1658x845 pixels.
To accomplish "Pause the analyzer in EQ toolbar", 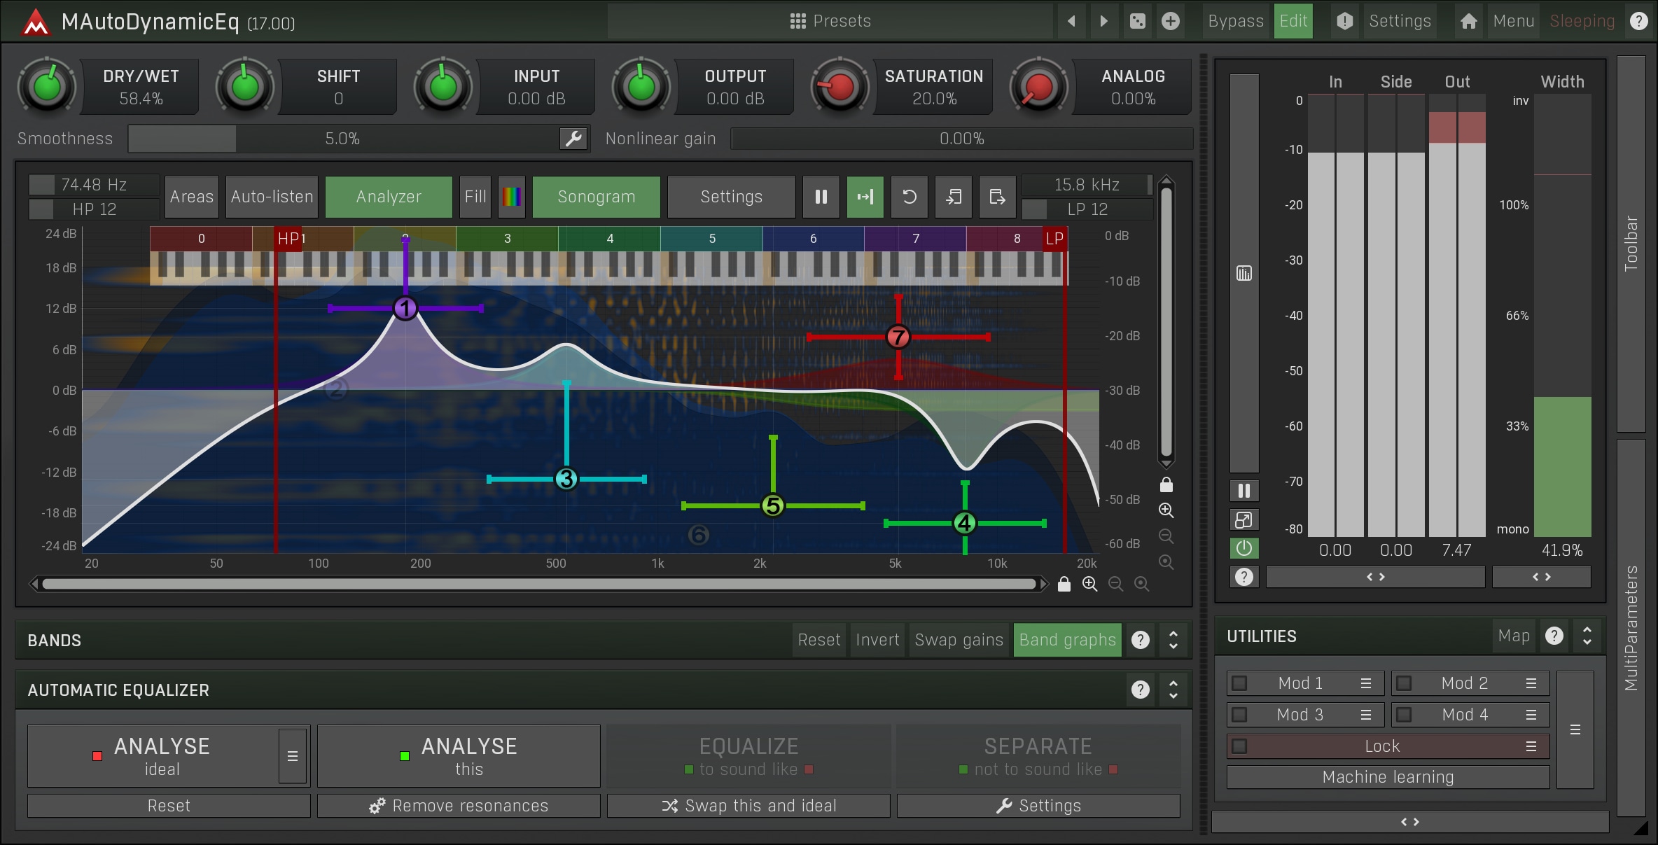I will [821, 197].
